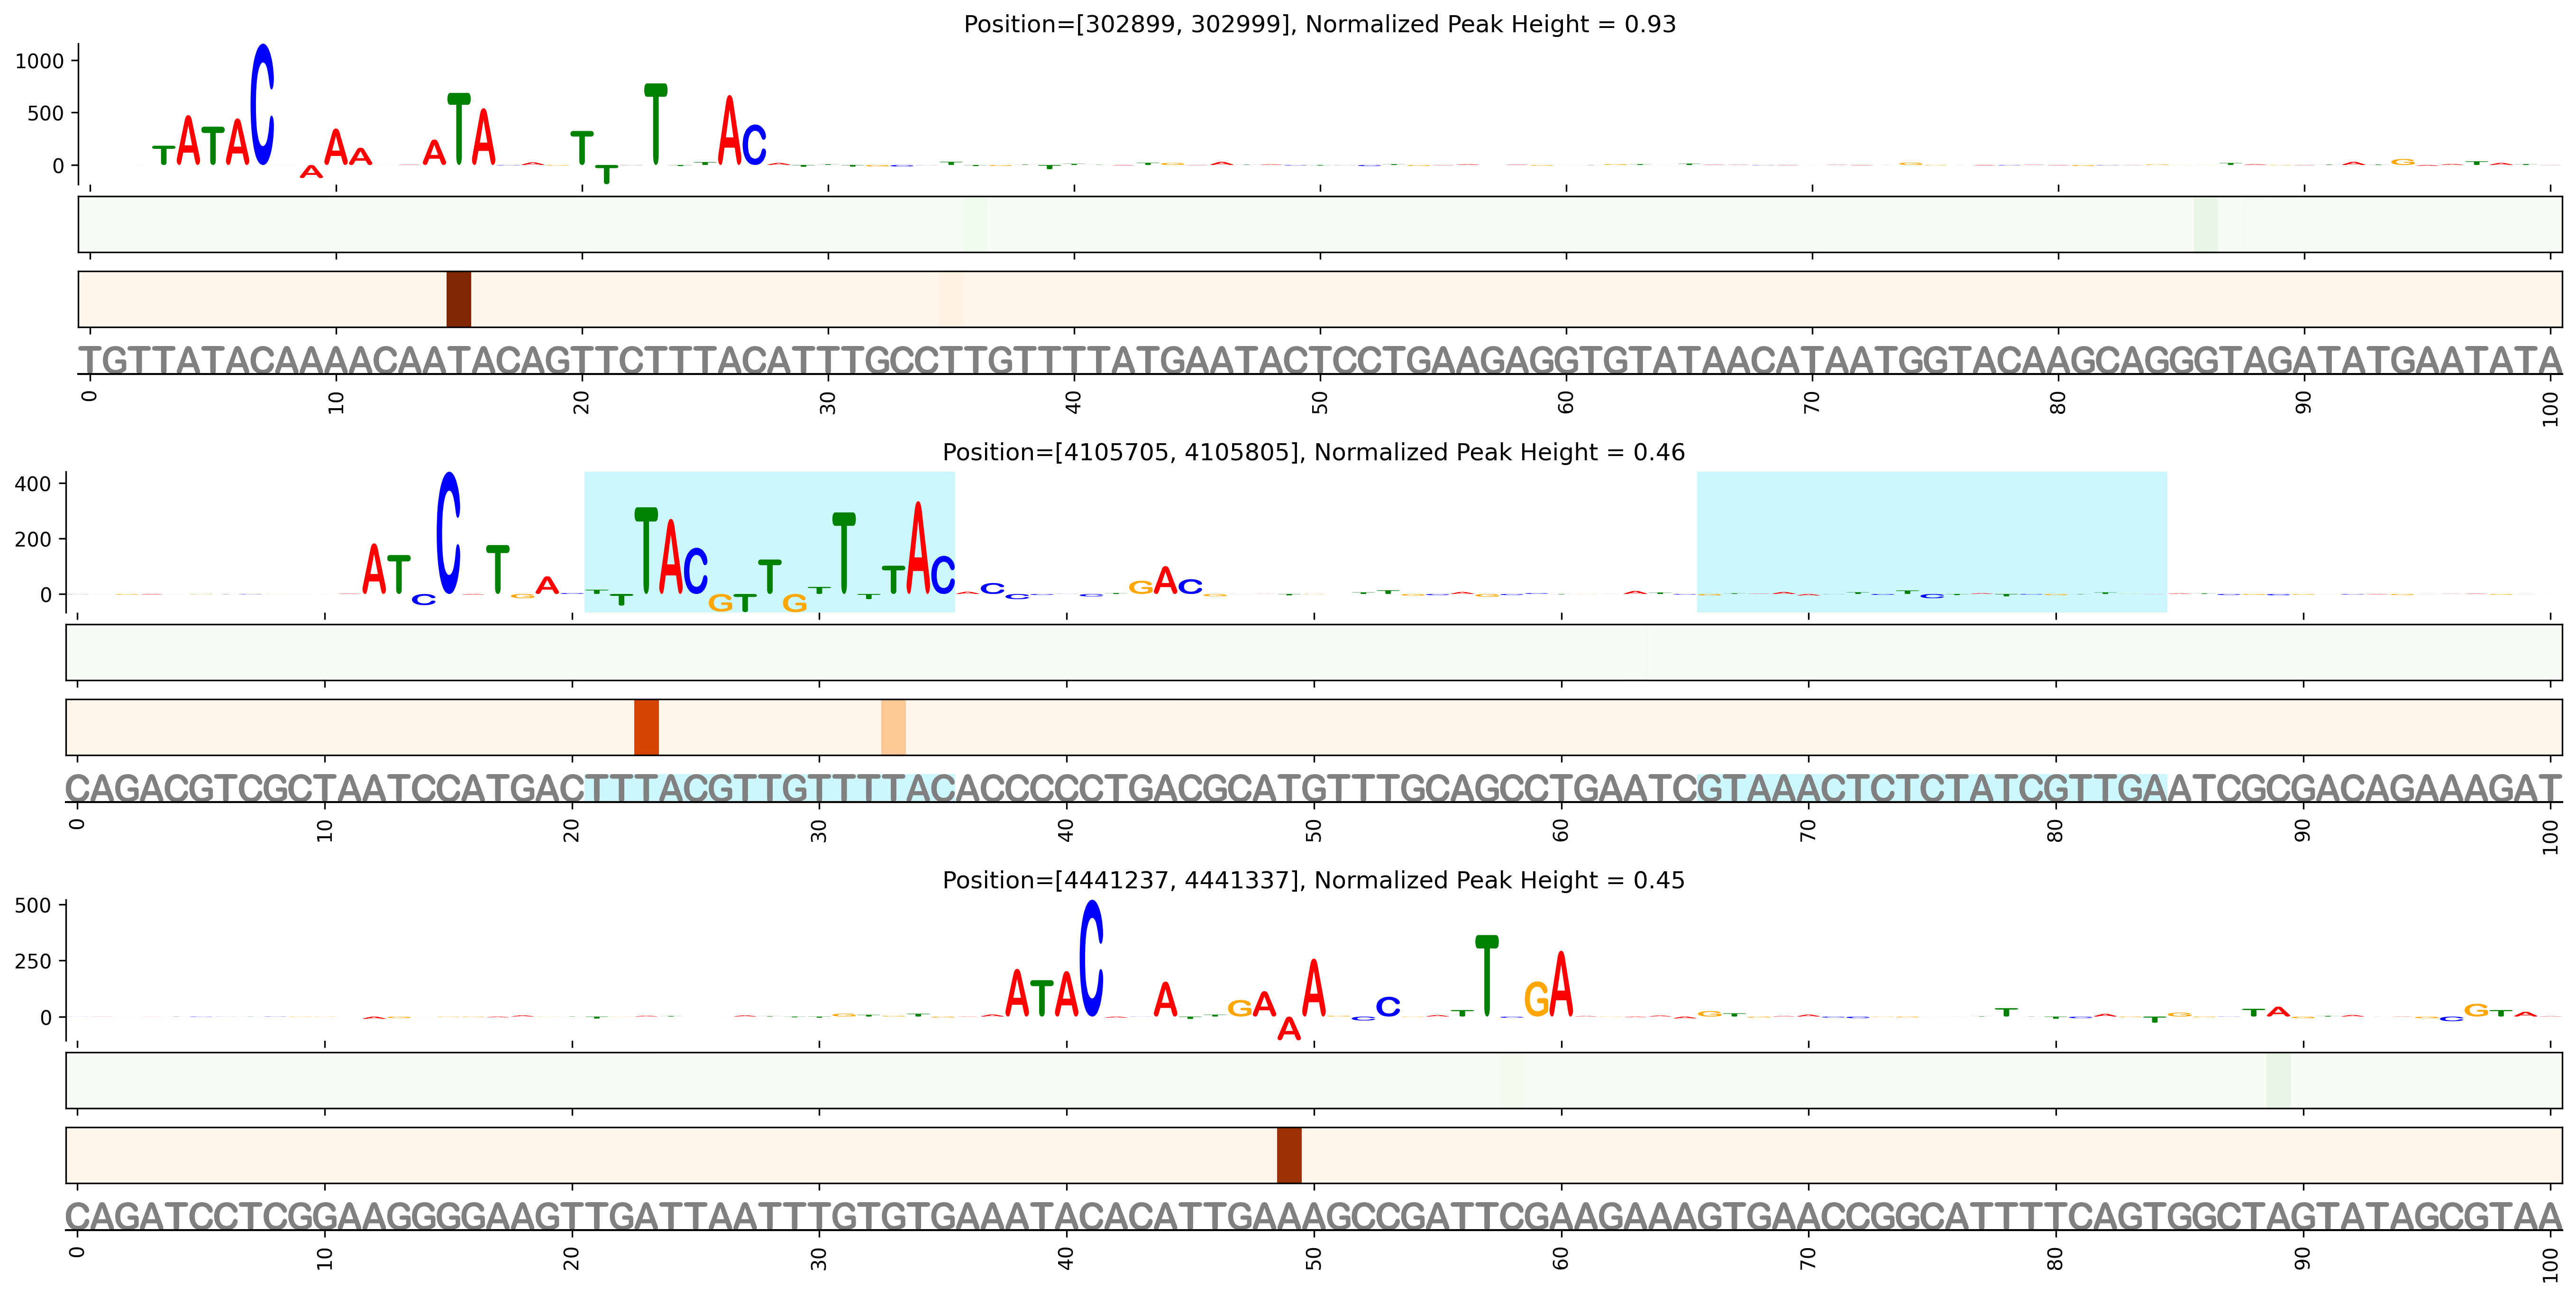Click the tall blue C in the second logo
Image resolution: width=2576 pixels, height=1296 pixels.
(449, 533)
